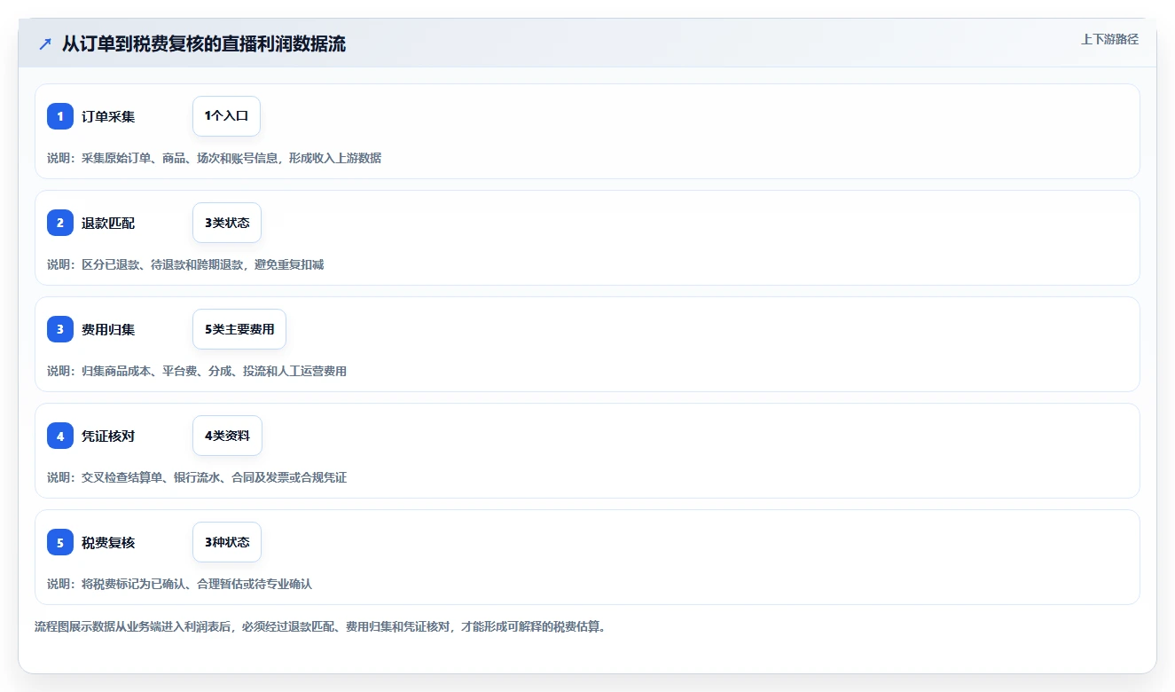
Task: Select step number 5 badge for 税费复核
Action: click(60, 542)
